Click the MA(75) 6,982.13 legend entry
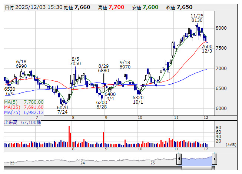The height and width of the screenshot is (174, 242). [x=24, y=113]
